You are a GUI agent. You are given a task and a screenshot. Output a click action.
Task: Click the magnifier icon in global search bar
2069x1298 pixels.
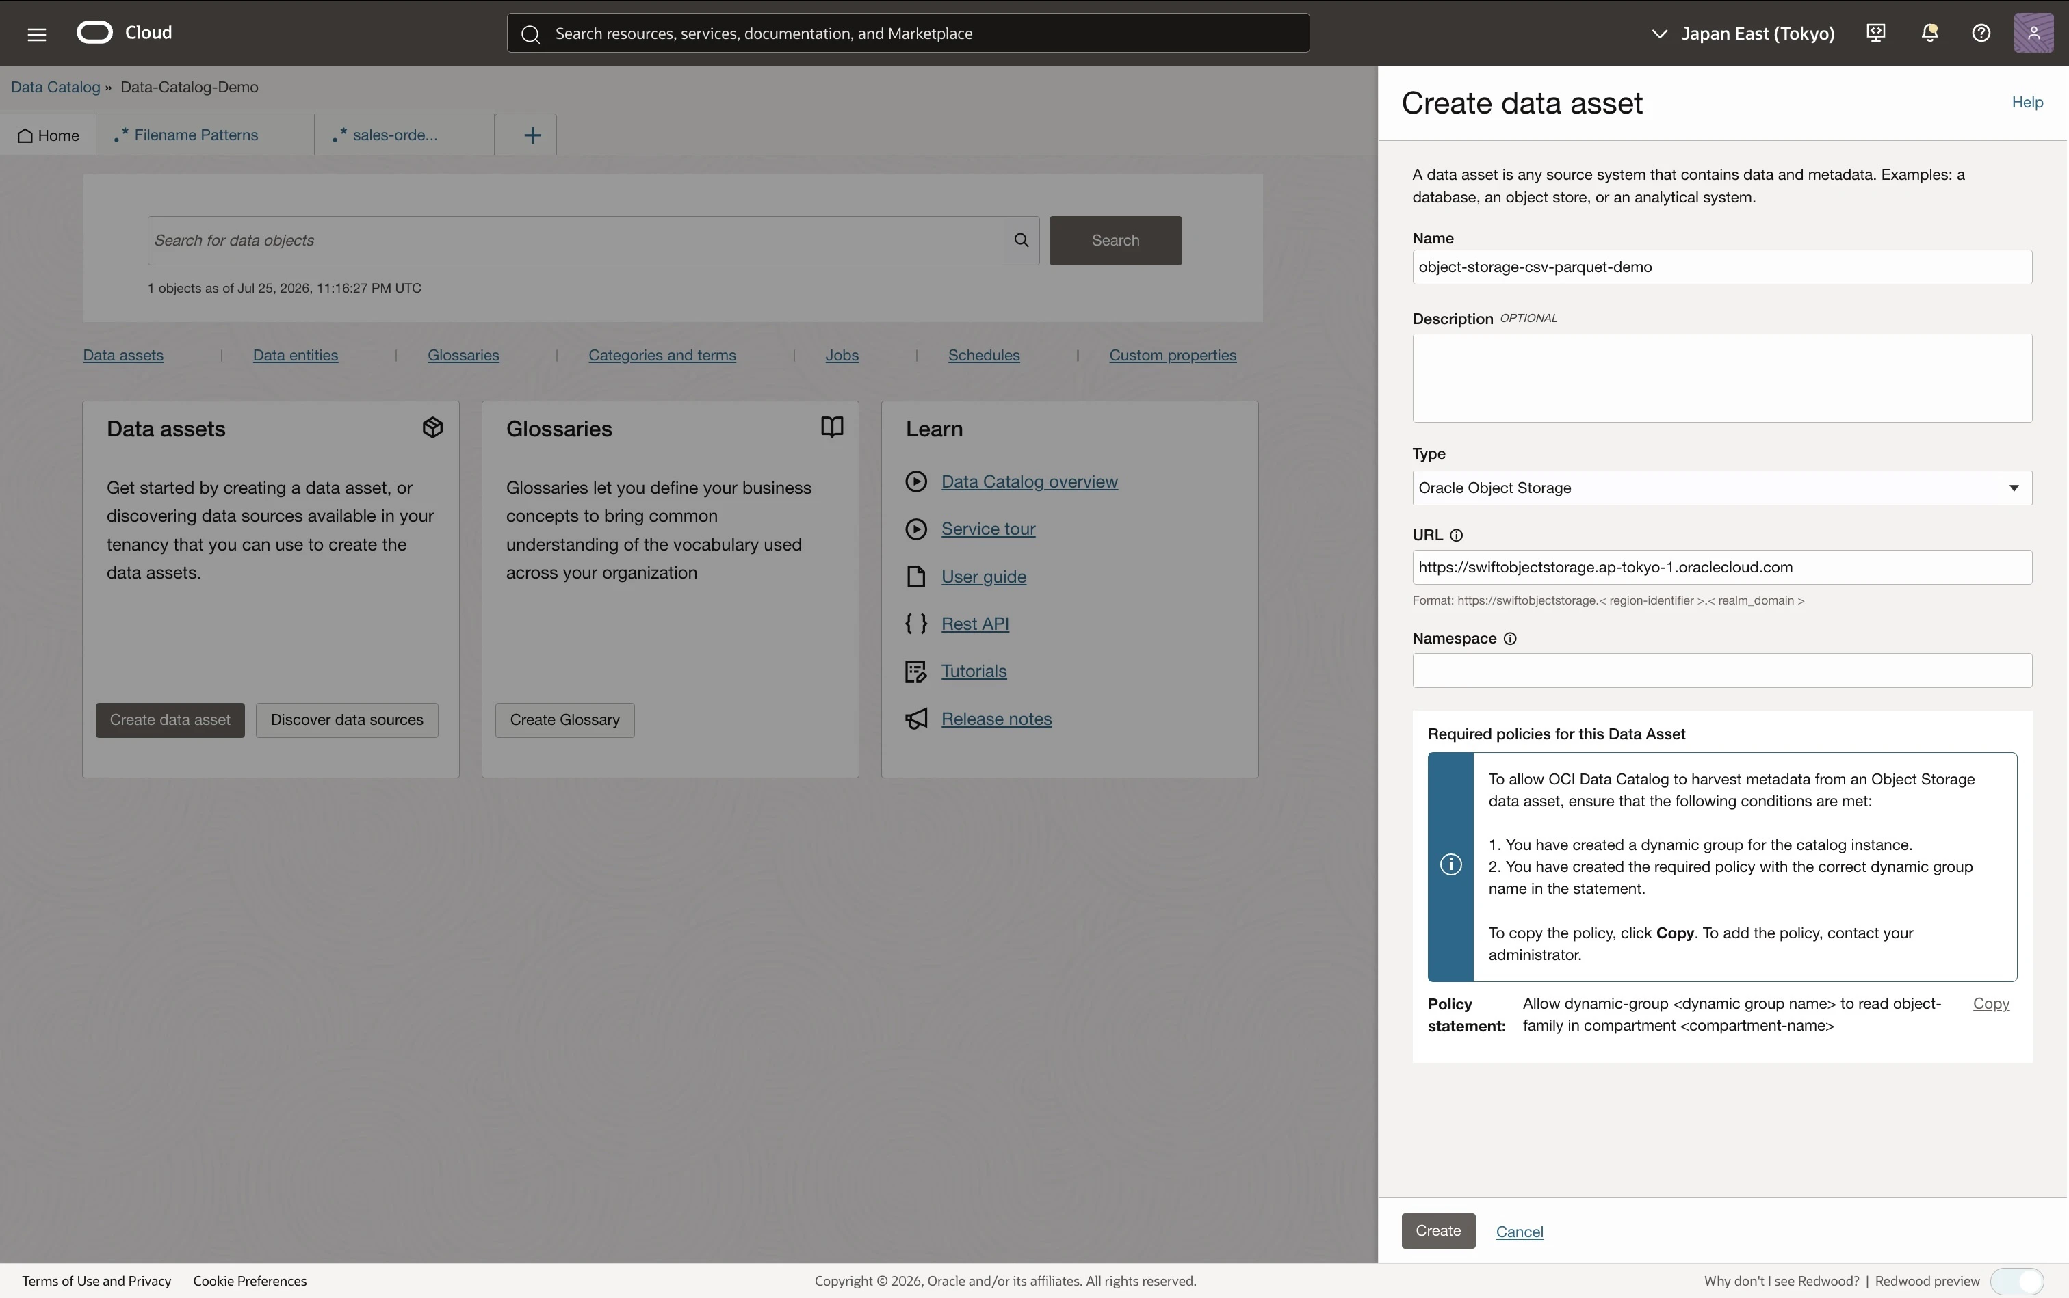pyautogui.click(x=531, y=34)
